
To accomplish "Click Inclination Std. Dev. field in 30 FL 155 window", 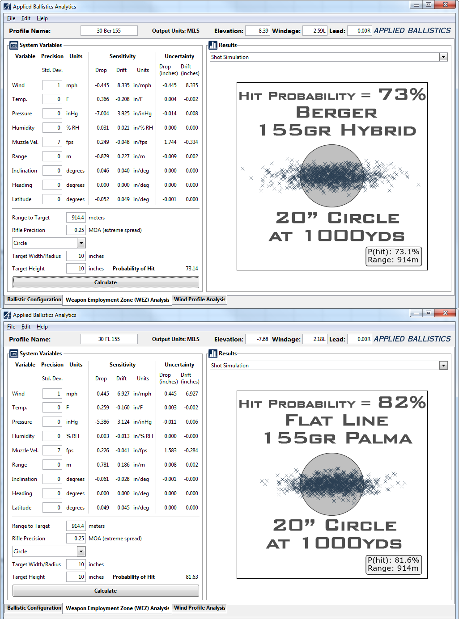I will (52, 479).
